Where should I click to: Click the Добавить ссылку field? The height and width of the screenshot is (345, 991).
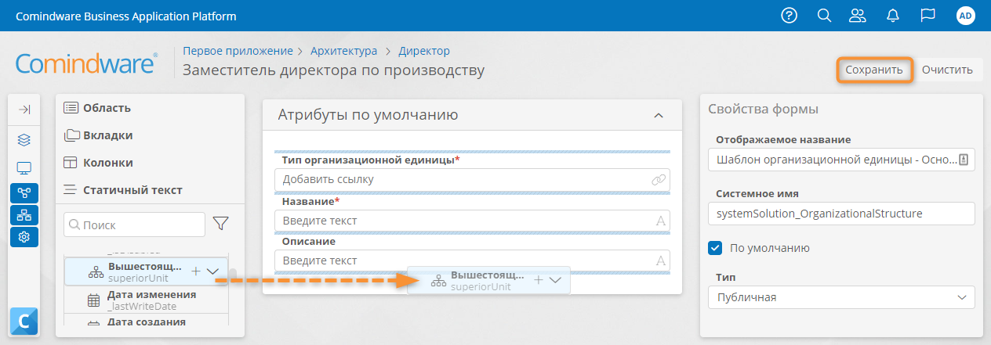tap(473, 180)
